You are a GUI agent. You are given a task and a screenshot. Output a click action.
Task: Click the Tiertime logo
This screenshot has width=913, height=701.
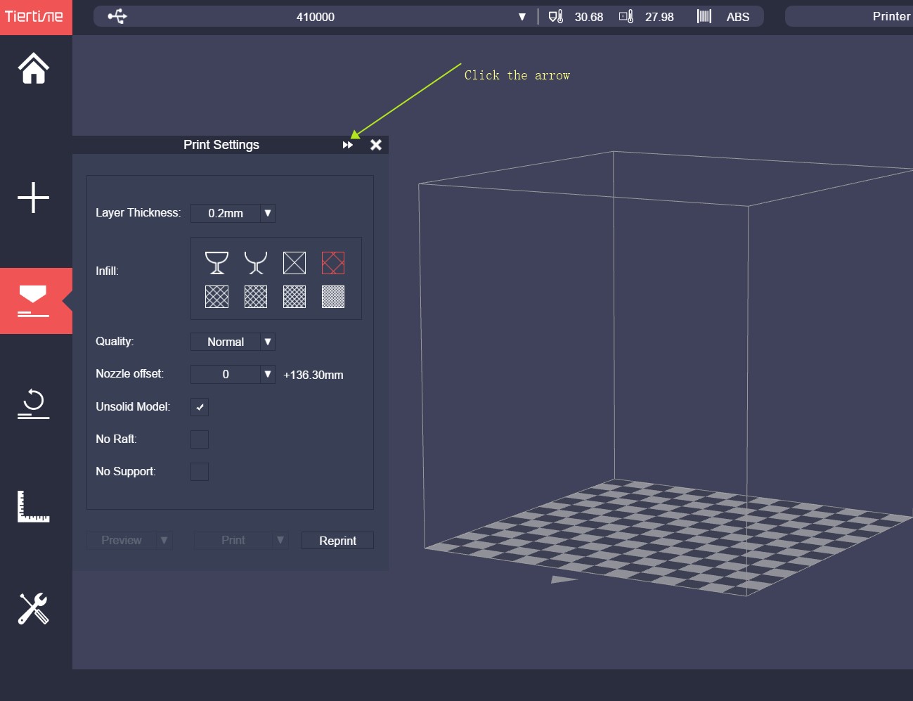click(x=34, y=15)
